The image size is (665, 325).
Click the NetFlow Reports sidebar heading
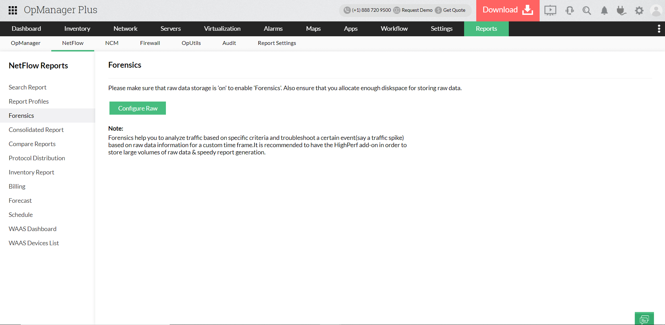38,66
